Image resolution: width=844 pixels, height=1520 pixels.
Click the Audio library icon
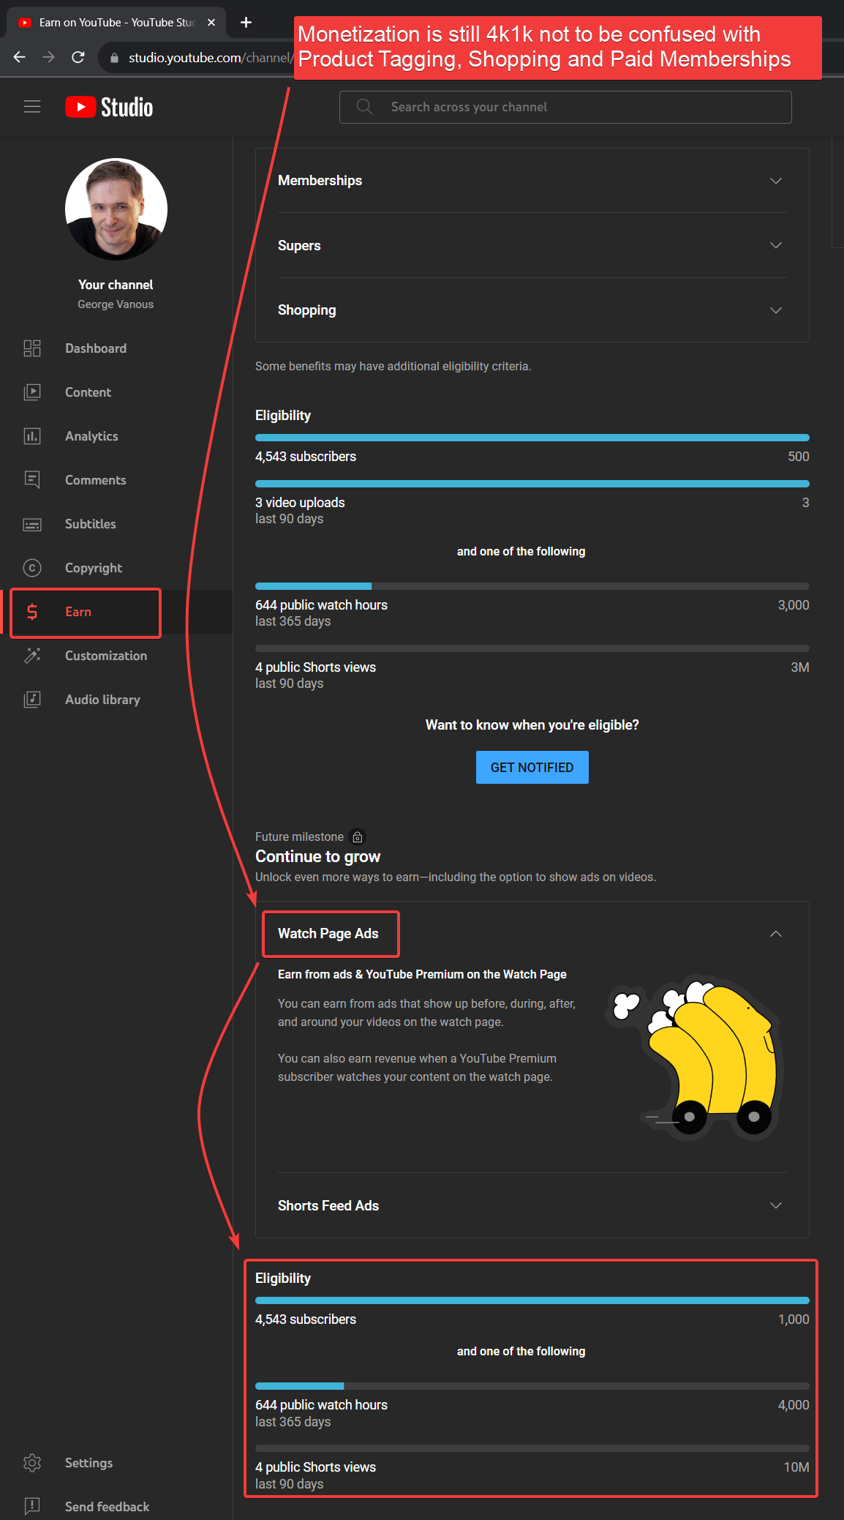coord(32,700)
